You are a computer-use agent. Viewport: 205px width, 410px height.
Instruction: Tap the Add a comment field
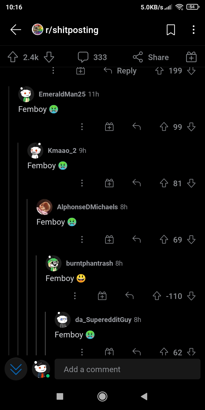tap(128, 369)
